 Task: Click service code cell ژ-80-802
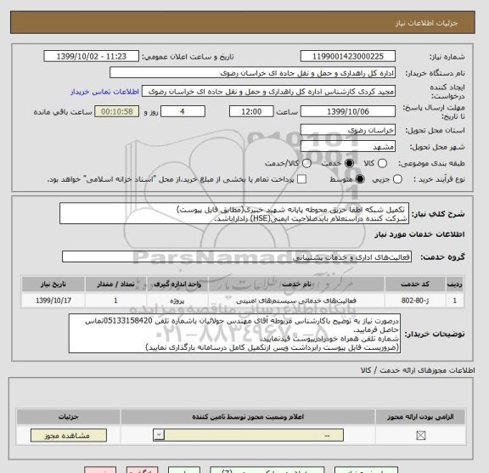pos(415,301)
